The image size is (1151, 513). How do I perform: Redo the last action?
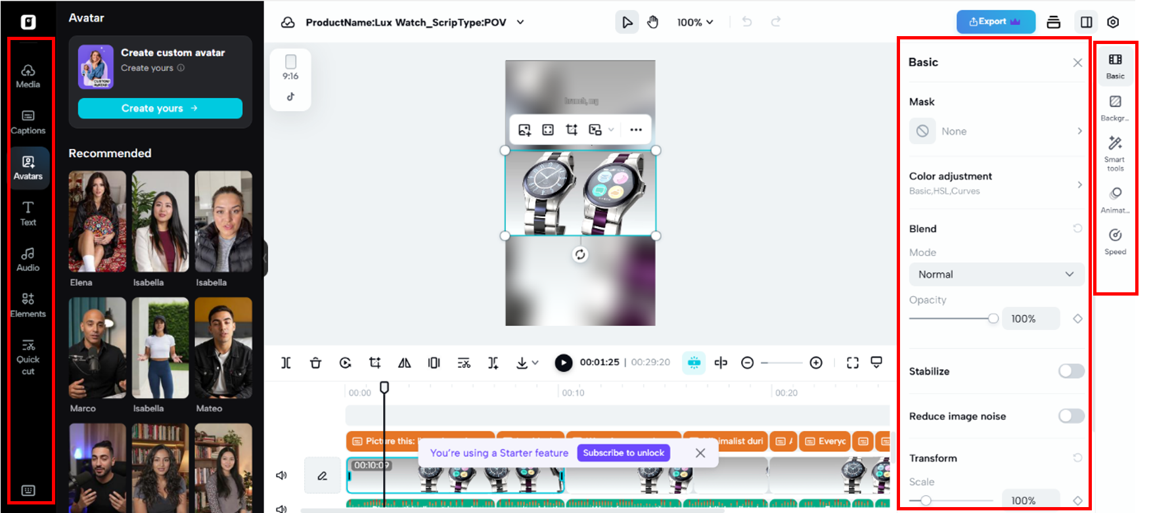[x=776, y=22]
